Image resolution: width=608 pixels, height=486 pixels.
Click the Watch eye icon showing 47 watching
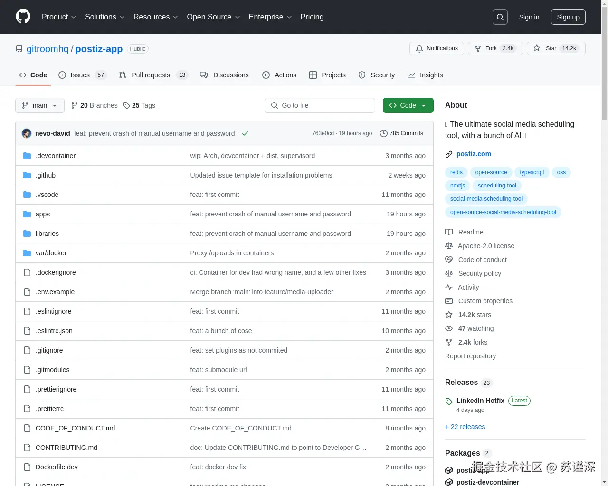448,328
